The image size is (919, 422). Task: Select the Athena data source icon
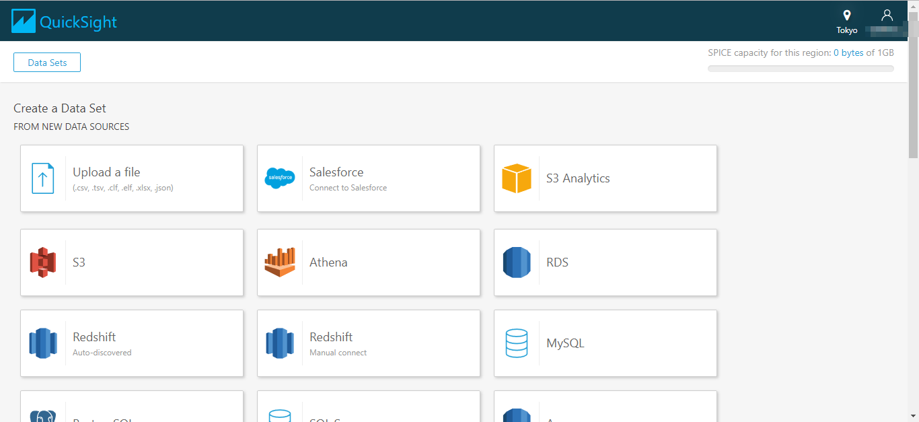280,262
